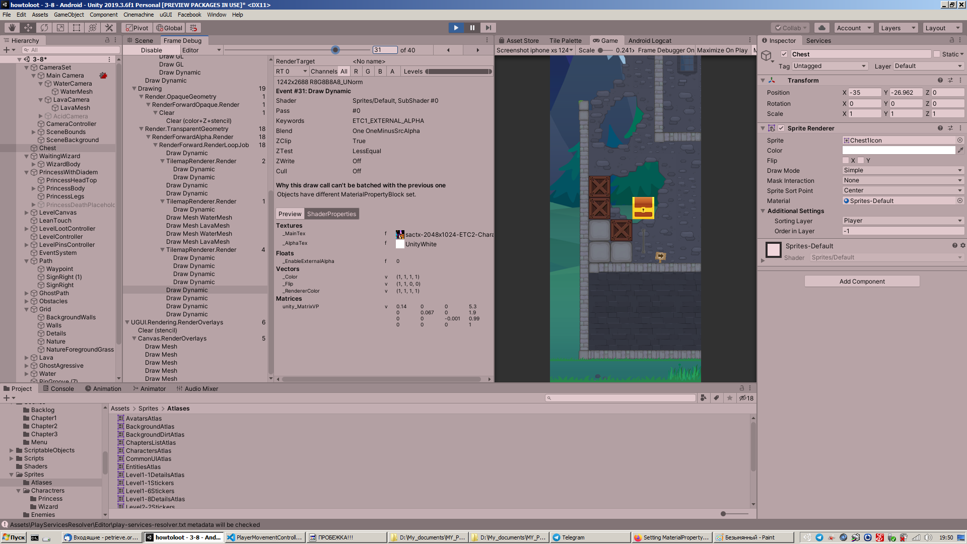Image resolution: width=967 pixels, height=544 pixels.
Task: Disable the Sprite Renderer component checkbox
Action: coord(782,128)
